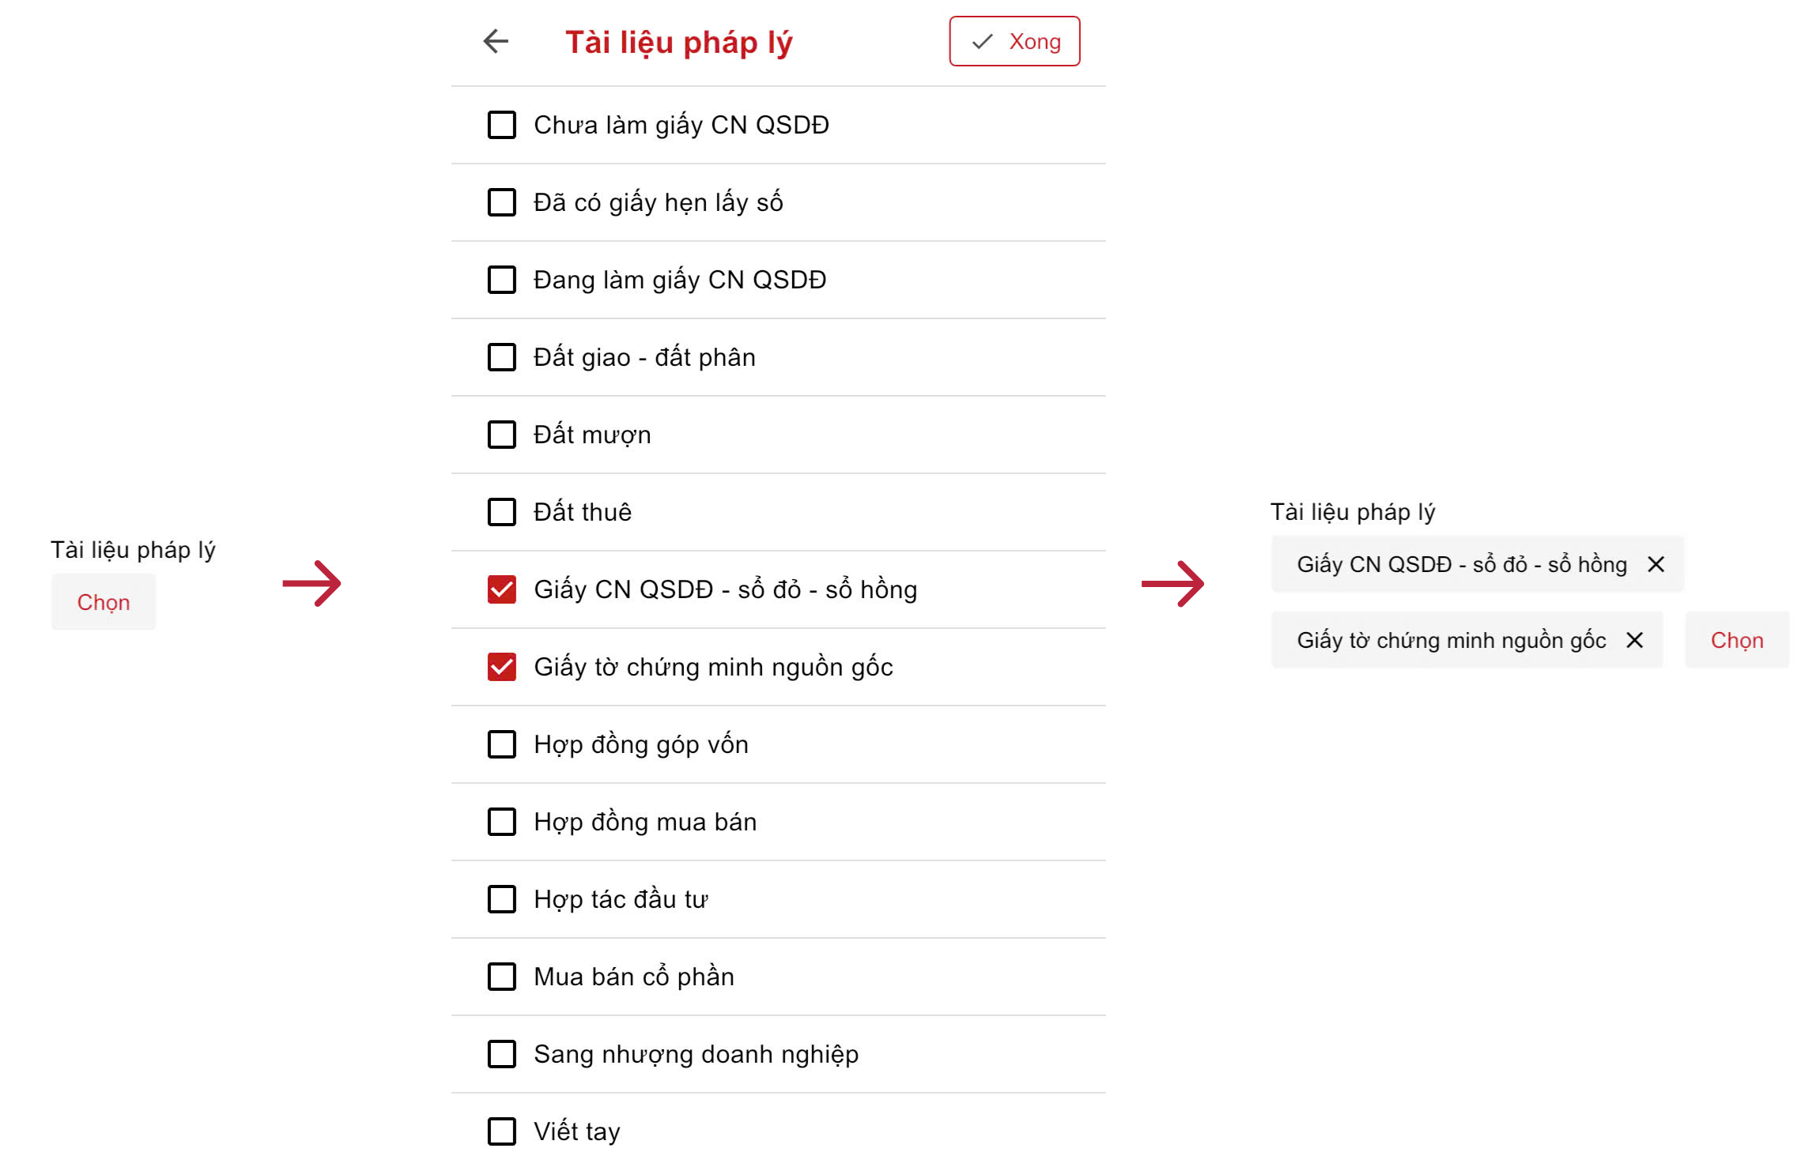
Task: Uncheck Giấy CN QSDĐ - sổ đỏ - sổ hồng
Action: [x=501, y=589]
